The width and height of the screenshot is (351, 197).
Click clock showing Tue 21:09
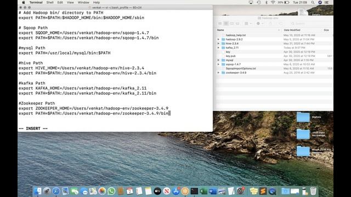(300, 2)
